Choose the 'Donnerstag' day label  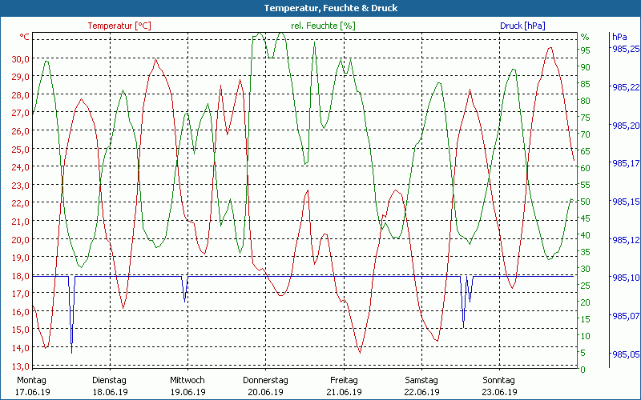click(x=265, y=380)
